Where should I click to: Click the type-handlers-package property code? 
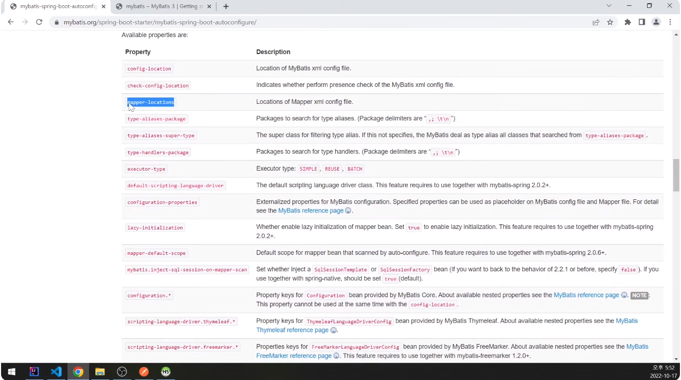coord(158,152)
